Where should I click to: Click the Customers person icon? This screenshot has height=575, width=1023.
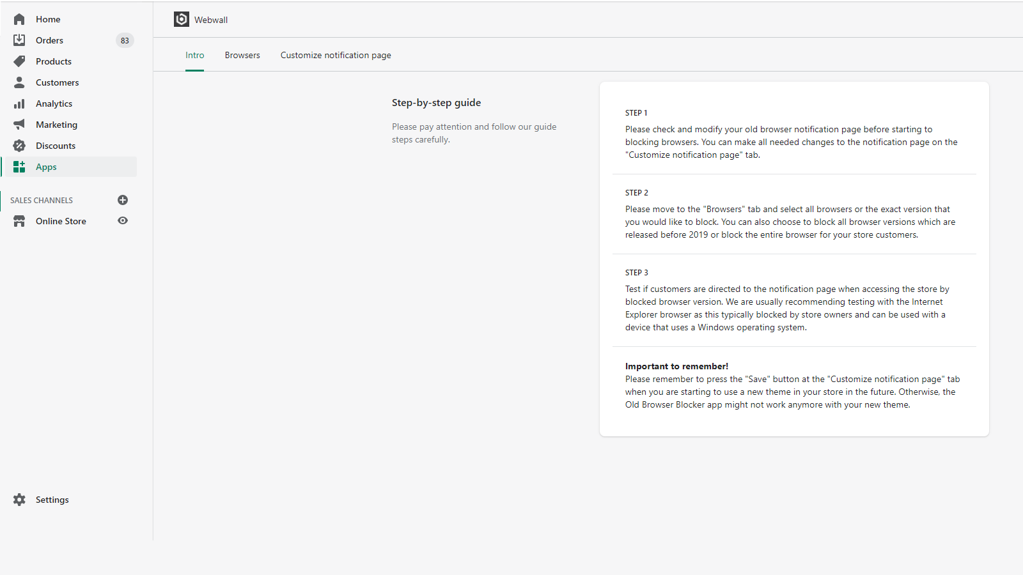click(19, 82)
